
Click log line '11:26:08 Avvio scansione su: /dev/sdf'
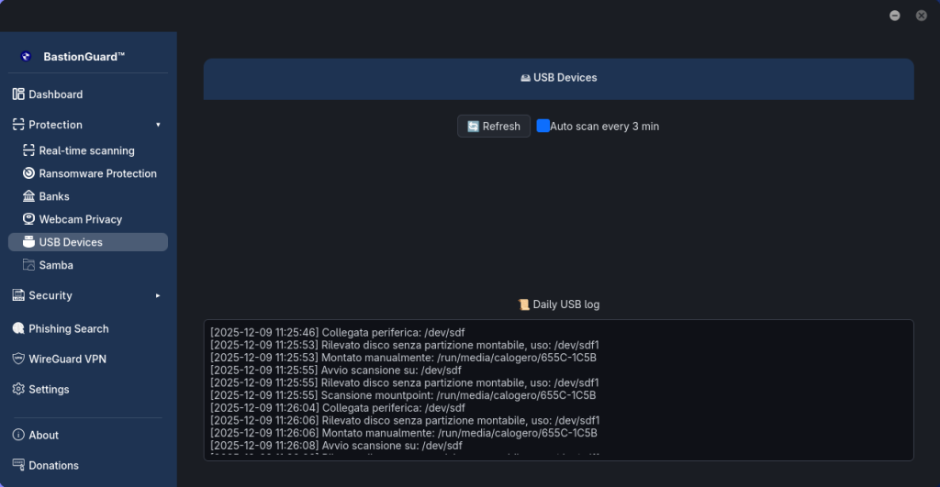[x=336, y=446]
